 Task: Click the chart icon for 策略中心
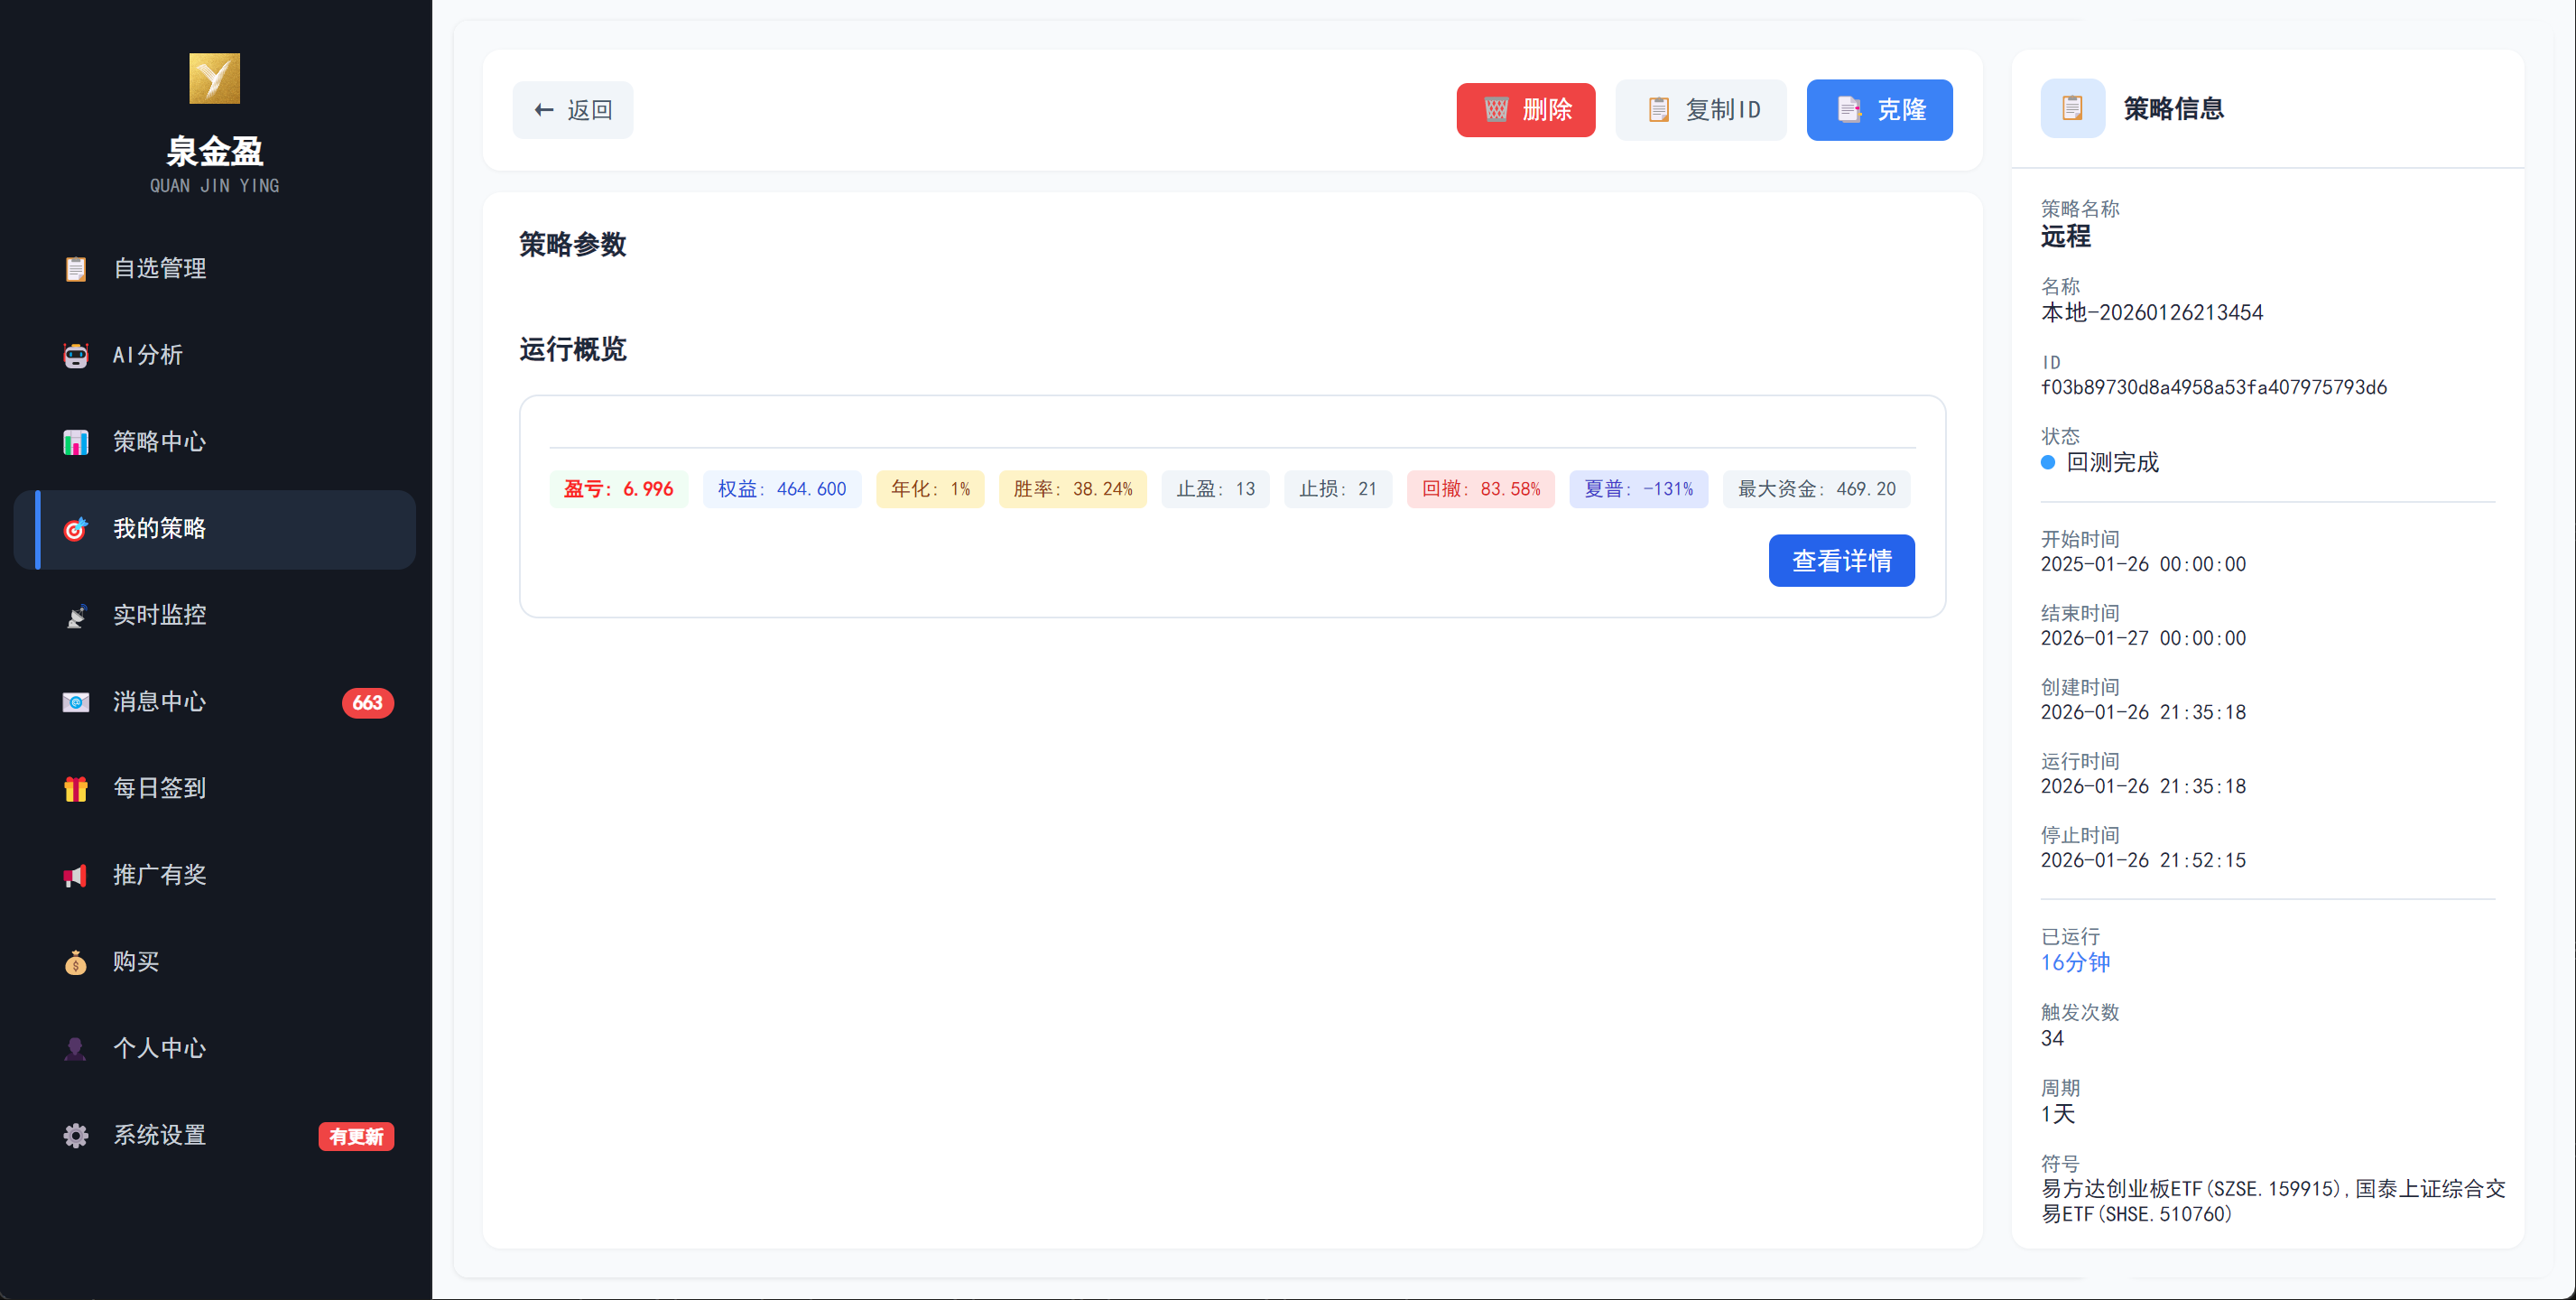click(x=76, y=442)
